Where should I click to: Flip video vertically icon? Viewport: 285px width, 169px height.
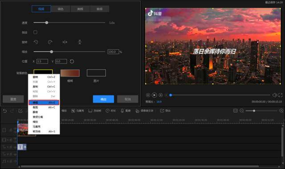(x=79, y=42)
